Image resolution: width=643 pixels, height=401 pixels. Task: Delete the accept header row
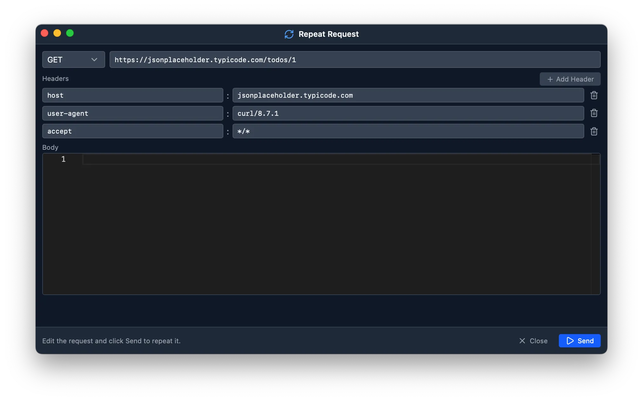click(594, 131)
